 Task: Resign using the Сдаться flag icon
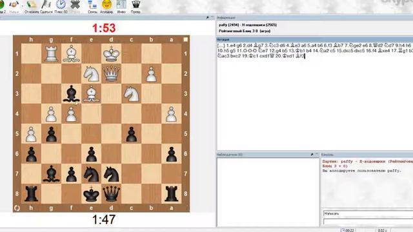46,5
